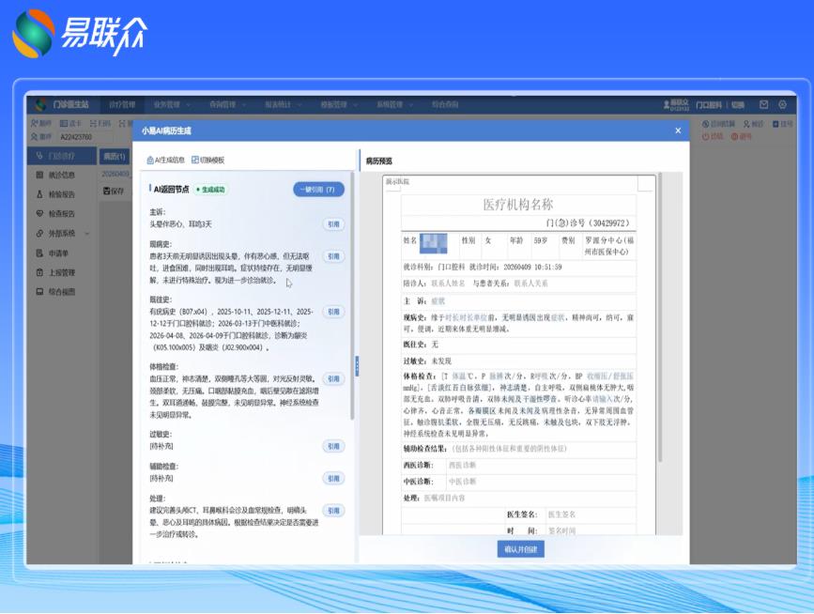This screenshot has width=814, height=614.
Task: Click the 保存 save icon in background
Action: pos(106,191)
